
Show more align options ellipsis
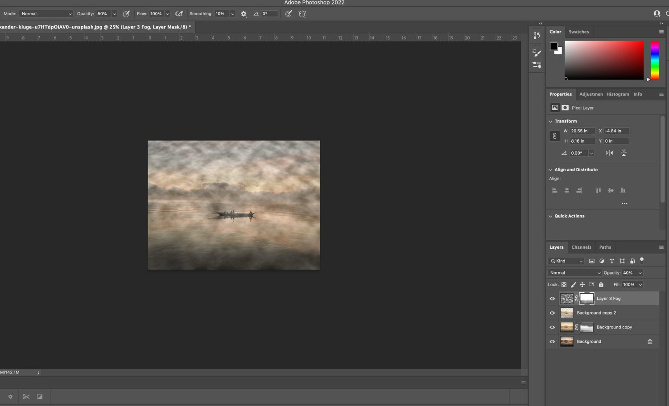pos(624,203)
